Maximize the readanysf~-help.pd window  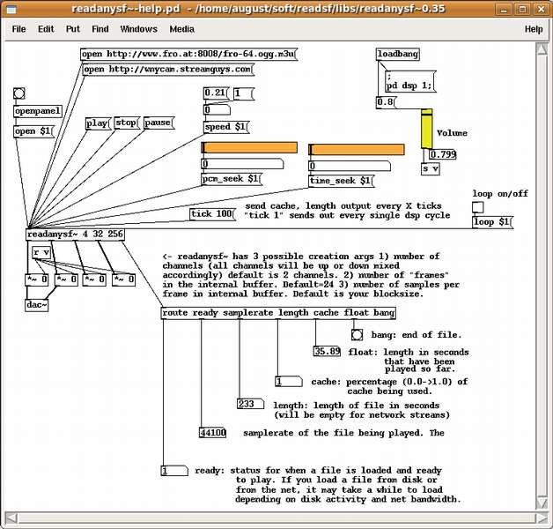(x=523, y=9)
